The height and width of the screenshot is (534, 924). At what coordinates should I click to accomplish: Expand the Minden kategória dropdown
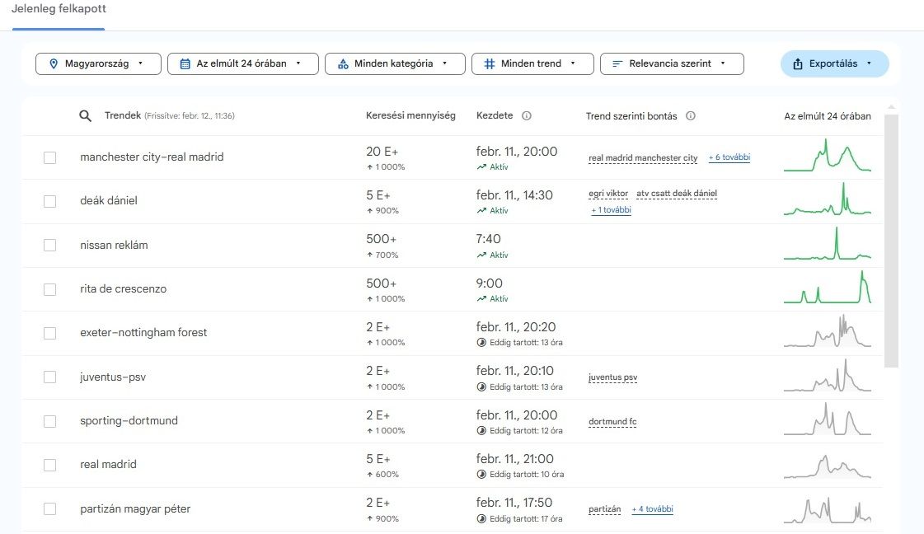[395, 63]
